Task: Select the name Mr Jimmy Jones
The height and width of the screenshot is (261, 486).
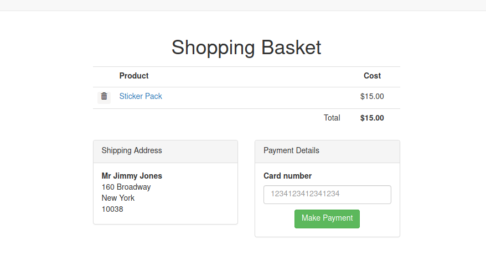Action: [132, 176]
